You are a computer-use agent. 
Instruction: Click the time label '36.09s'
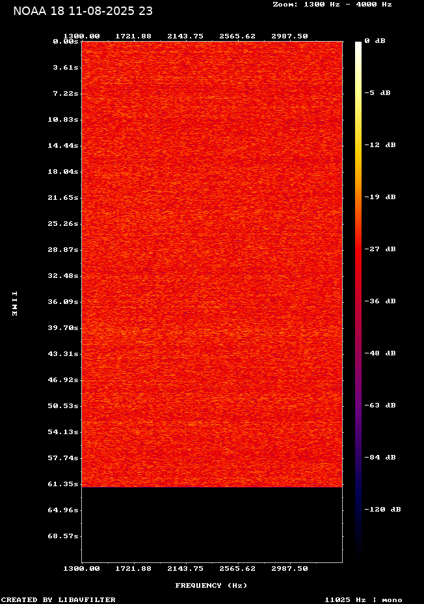point(63,301)
